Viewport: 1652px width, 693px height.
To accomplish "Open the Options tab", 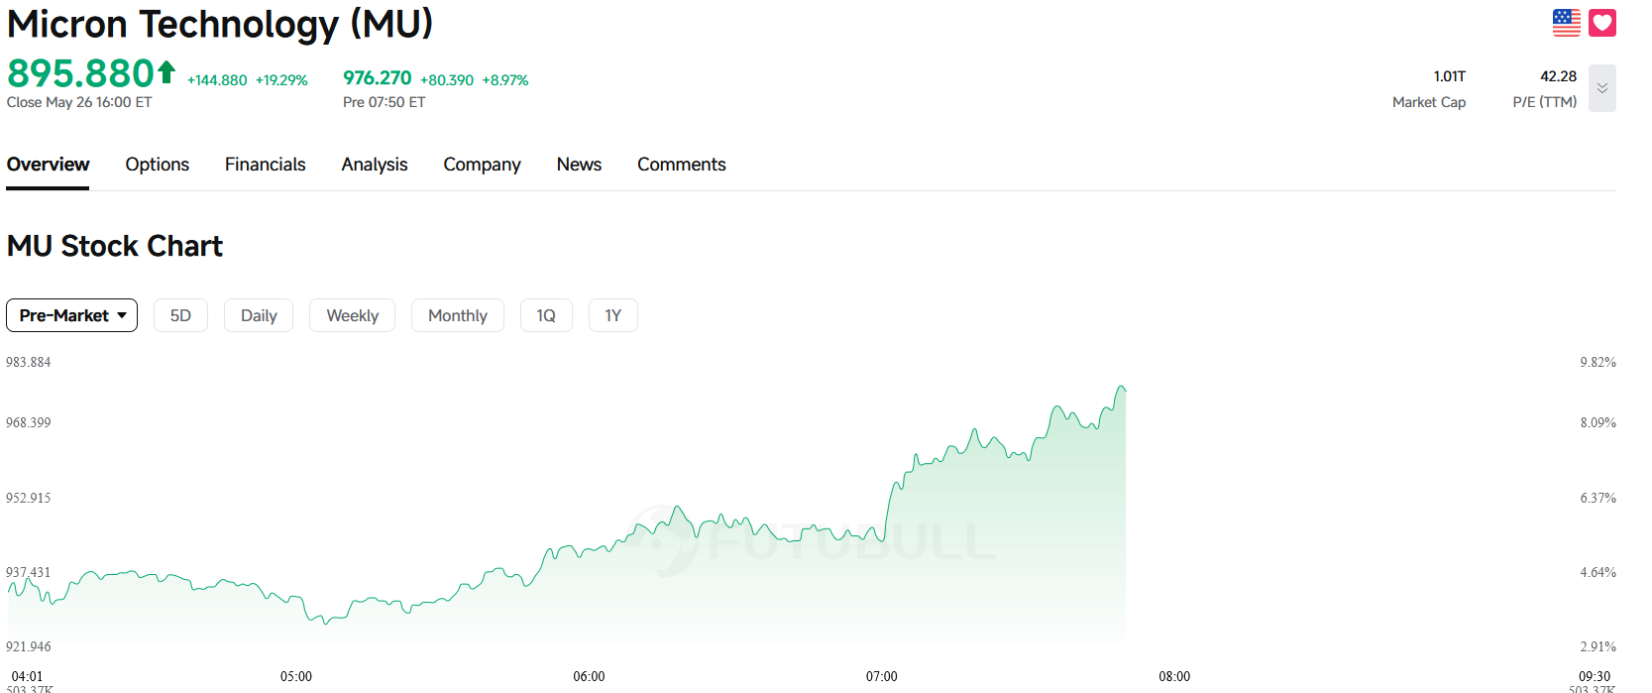I will (158, 165).
